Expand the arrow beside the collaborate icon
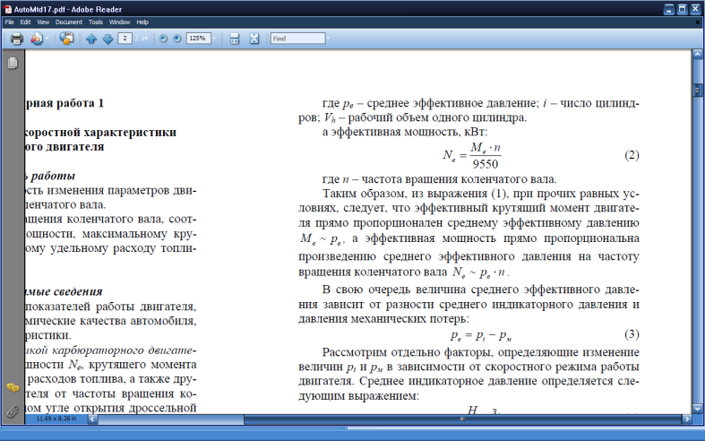Image resolution: width=705 pixels, height=441 pixels. click(x=47, y=39)
